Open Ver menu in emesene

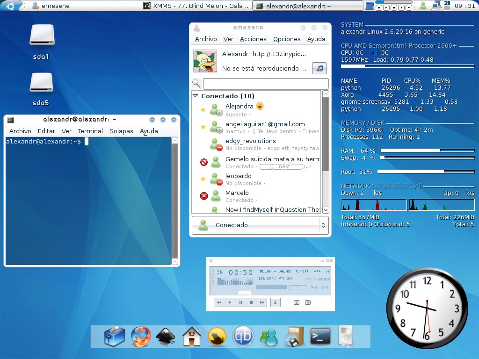tap(228, 39)
